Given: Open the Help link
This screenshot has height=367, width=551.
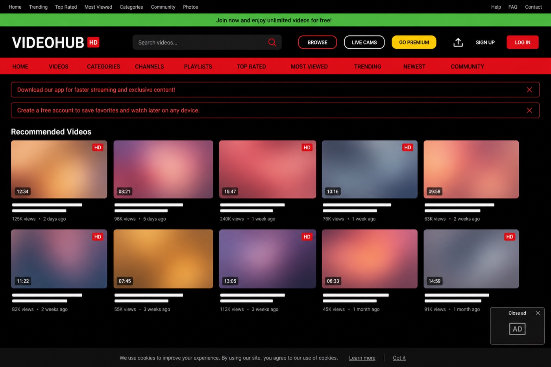Looking at the screenshot, I should 496,7.
